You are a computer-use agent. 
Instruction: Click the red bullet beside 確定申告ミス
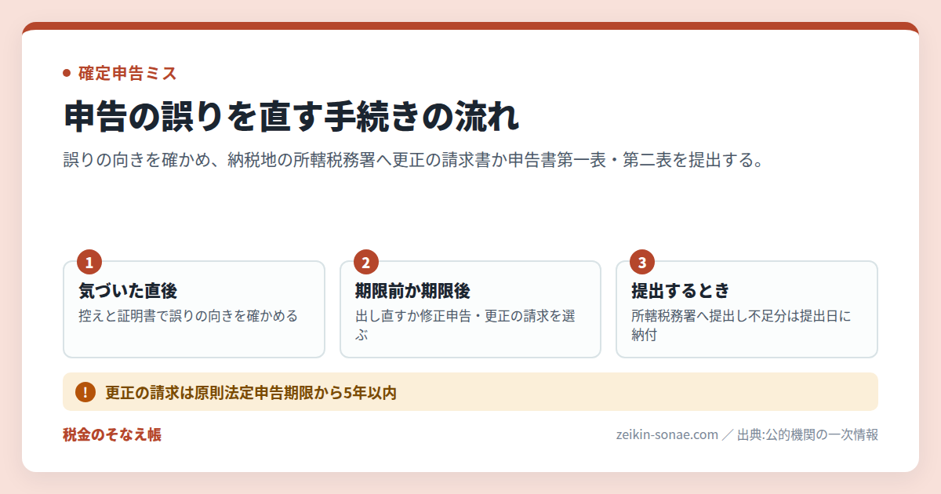(x=67, y=74)
